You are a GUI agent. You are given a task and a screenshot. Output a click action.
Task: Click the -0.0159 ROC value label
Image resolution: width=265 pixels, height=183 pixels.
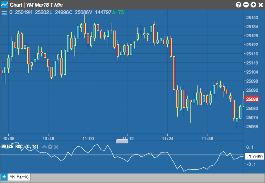point(254,157)
